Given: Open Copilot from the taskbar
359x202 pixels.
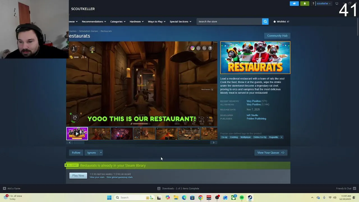Looking at the screenshot, I should pos(167,198).
